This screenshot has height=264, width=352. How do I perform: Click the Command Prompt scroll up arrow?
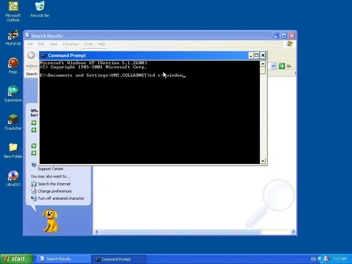point(263,64)
